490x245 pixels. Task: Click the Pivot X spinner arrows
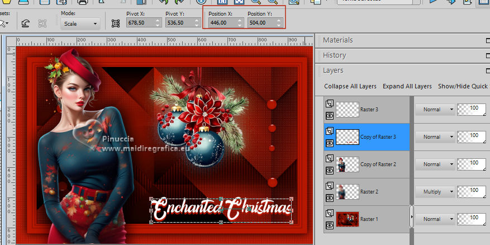158,22
